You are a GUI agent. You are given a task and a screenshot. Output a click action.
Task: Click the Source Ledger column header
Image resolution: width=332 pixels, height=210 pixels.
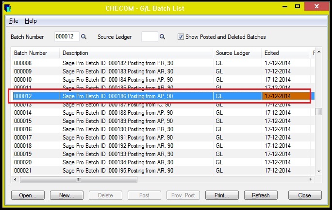pyautogui.click(x=236, y=52)
